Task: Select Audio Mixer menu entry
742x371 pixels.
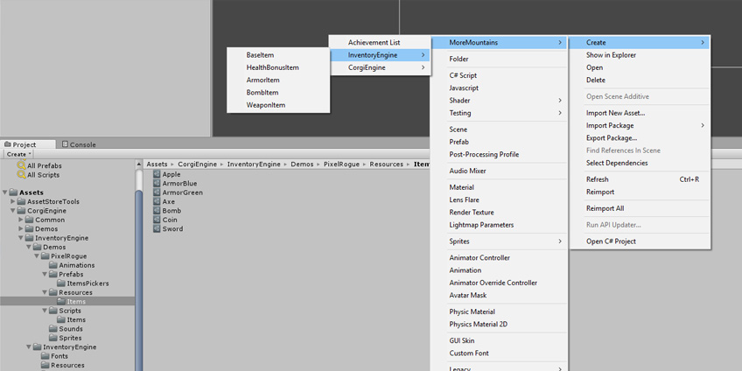Action: [499, 171]
